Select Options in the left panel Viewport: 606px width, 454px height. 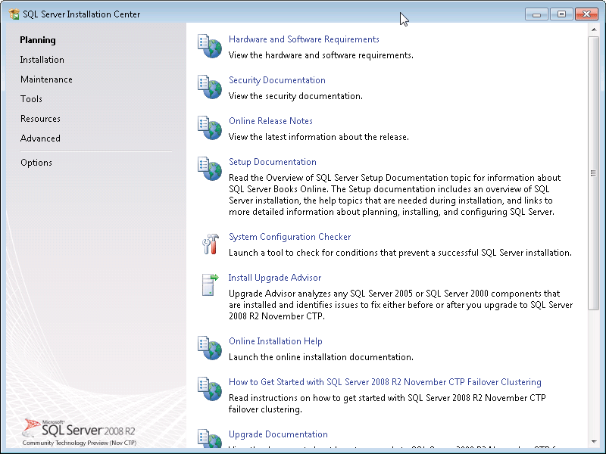pyautogui.click(x=36, y=163)
